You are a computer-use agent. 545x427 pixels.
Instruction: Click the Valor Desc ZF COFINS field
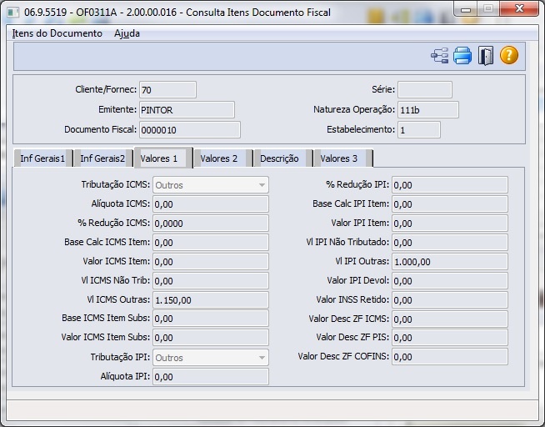coord(450,357)
